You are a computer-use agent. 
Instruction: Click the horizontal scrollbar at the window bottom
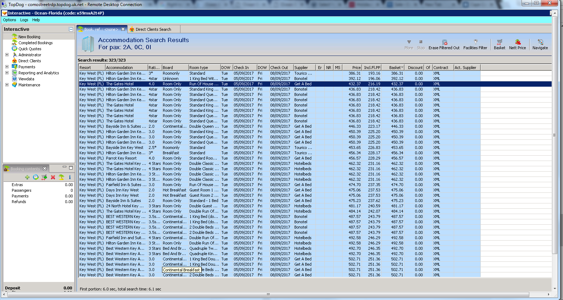(x=268, y=294)
